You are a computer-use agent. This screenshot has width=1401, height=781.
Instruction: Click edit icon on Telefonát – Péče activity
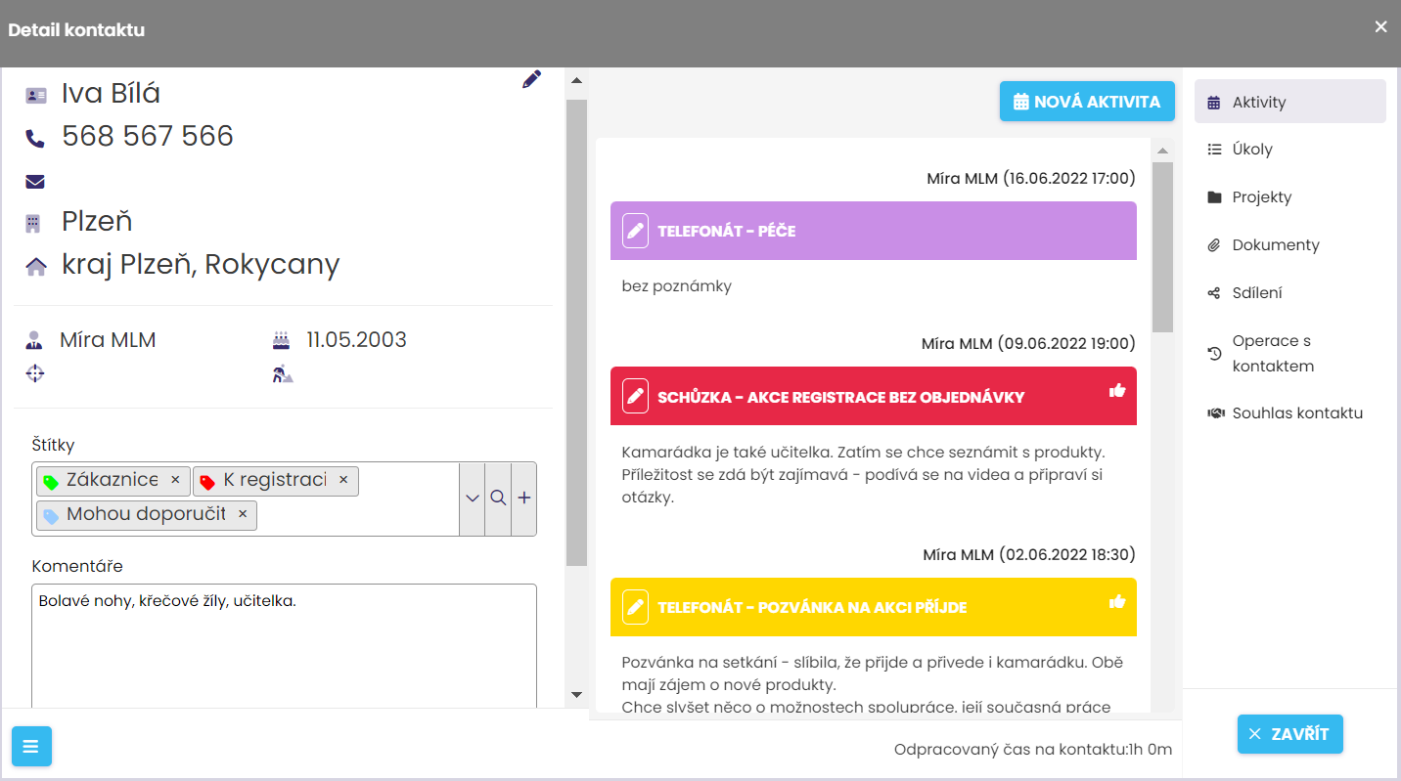(635, 231)
